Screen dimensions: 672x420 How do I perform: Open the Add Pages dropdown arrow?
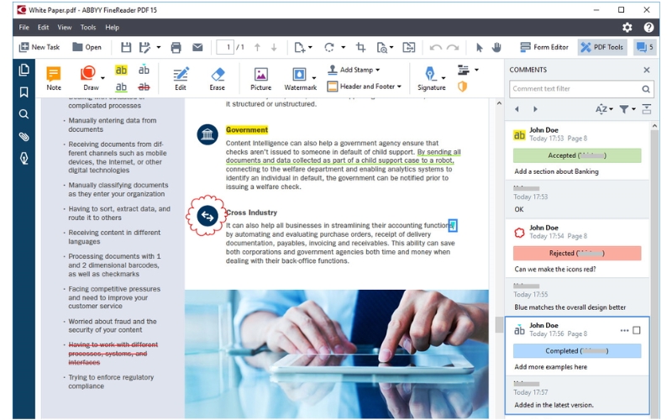click(x=310, y=47)
